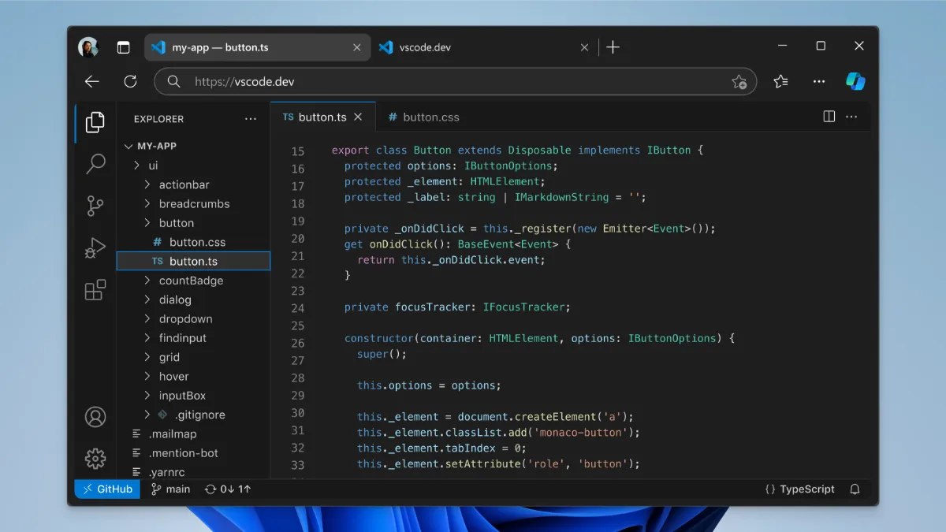
Task: Open the notifications bell in status bar
Action: click(x=855, y=489)
